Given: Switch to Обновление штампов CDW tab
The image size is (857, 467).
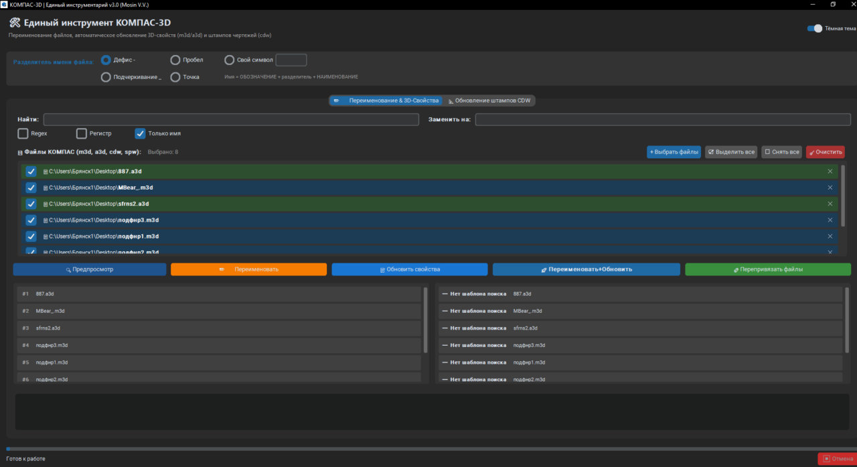Looking at the screenshot, I should (489, 101).
